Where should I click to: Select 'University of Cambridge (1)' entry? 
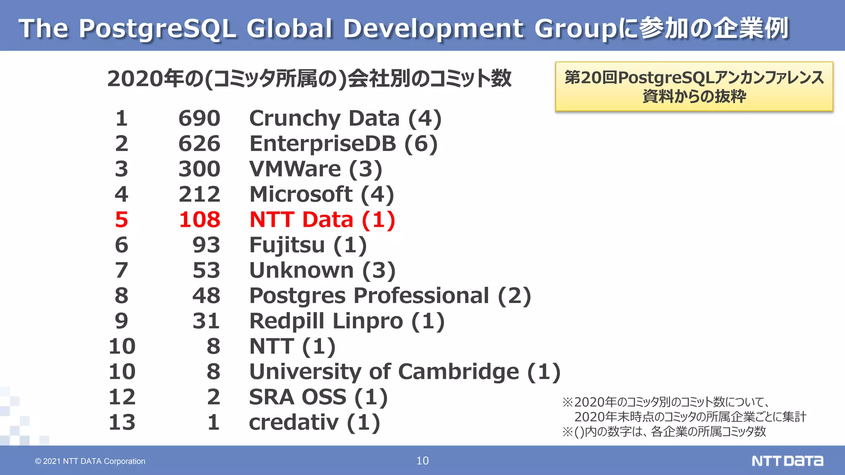click(x=405, y=372)
